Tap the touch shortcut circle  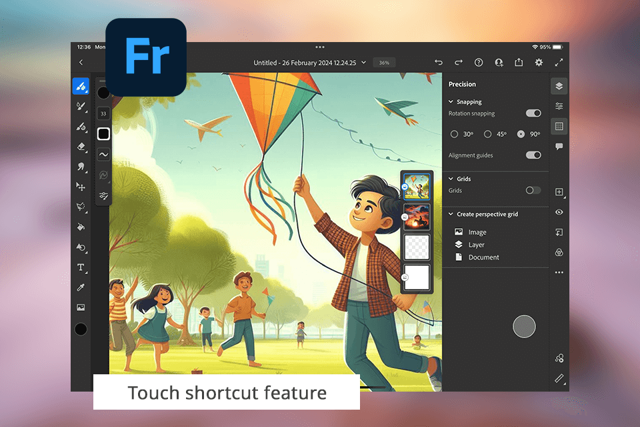coord(524,326)
